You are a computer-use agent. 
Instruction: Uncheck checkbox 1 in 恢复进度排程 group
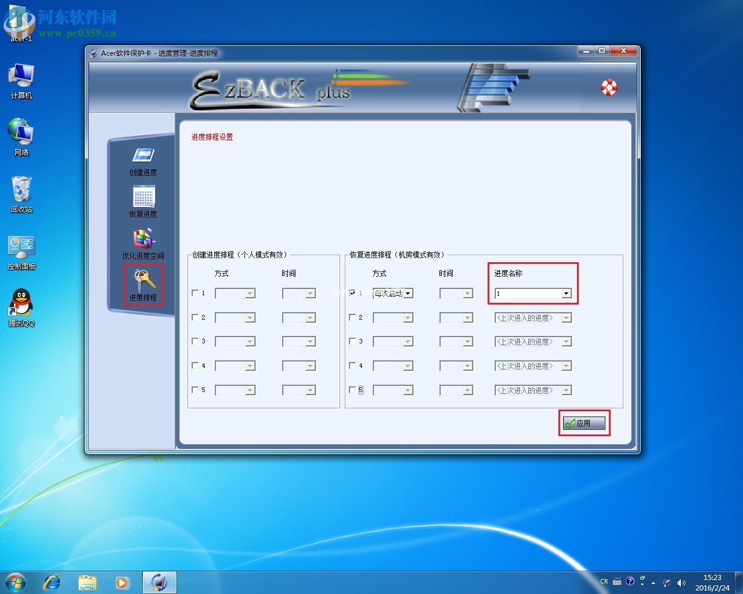(x=352, y=293)
